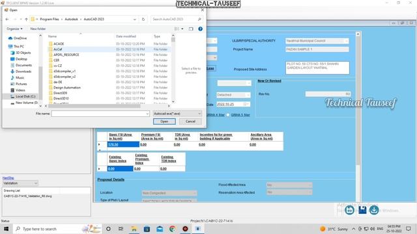Sort file list by Name column
Screen dimensions: 417x234
click(52, 36)
